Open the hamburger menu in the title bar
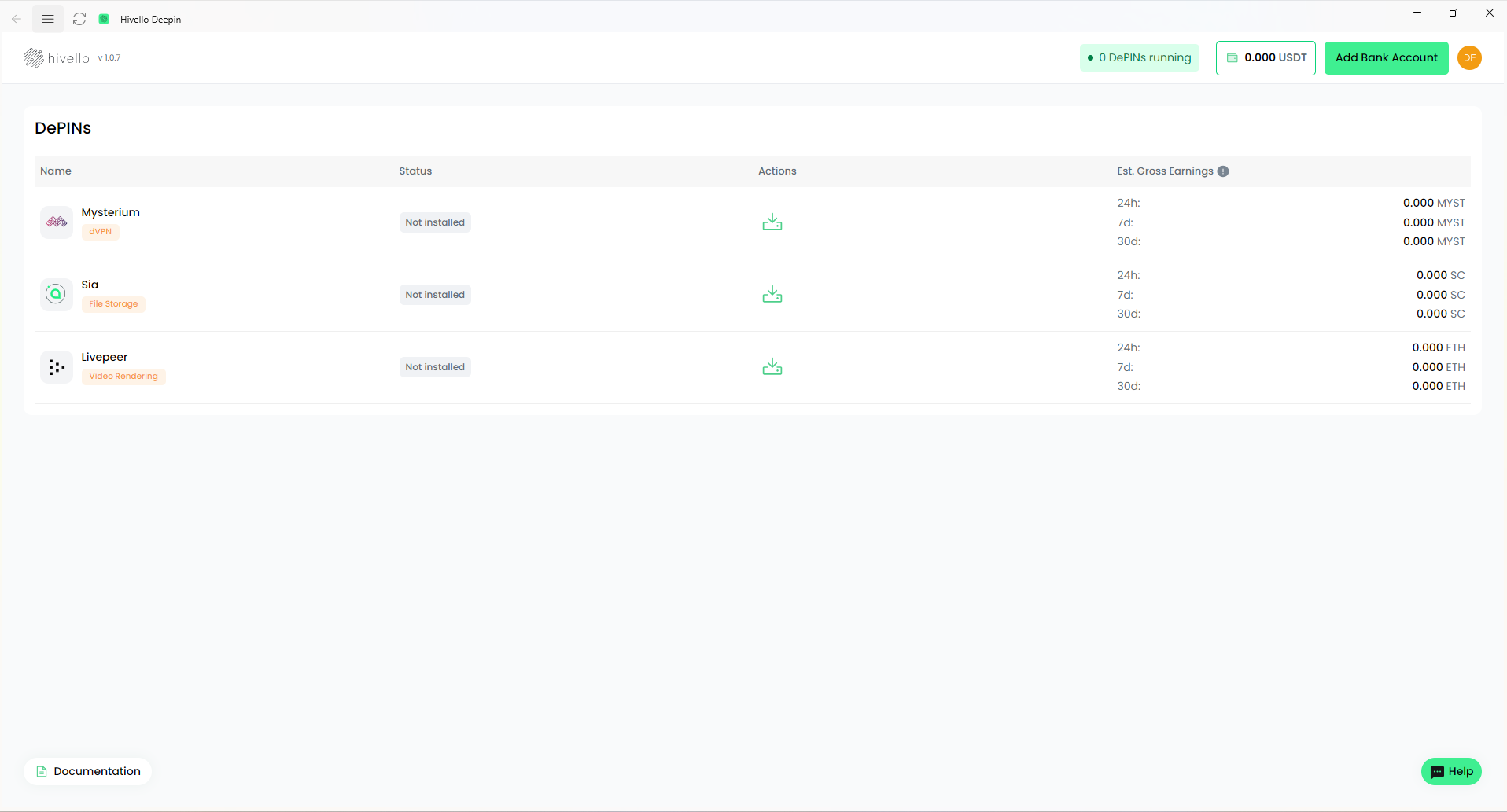 coord(48,18)
